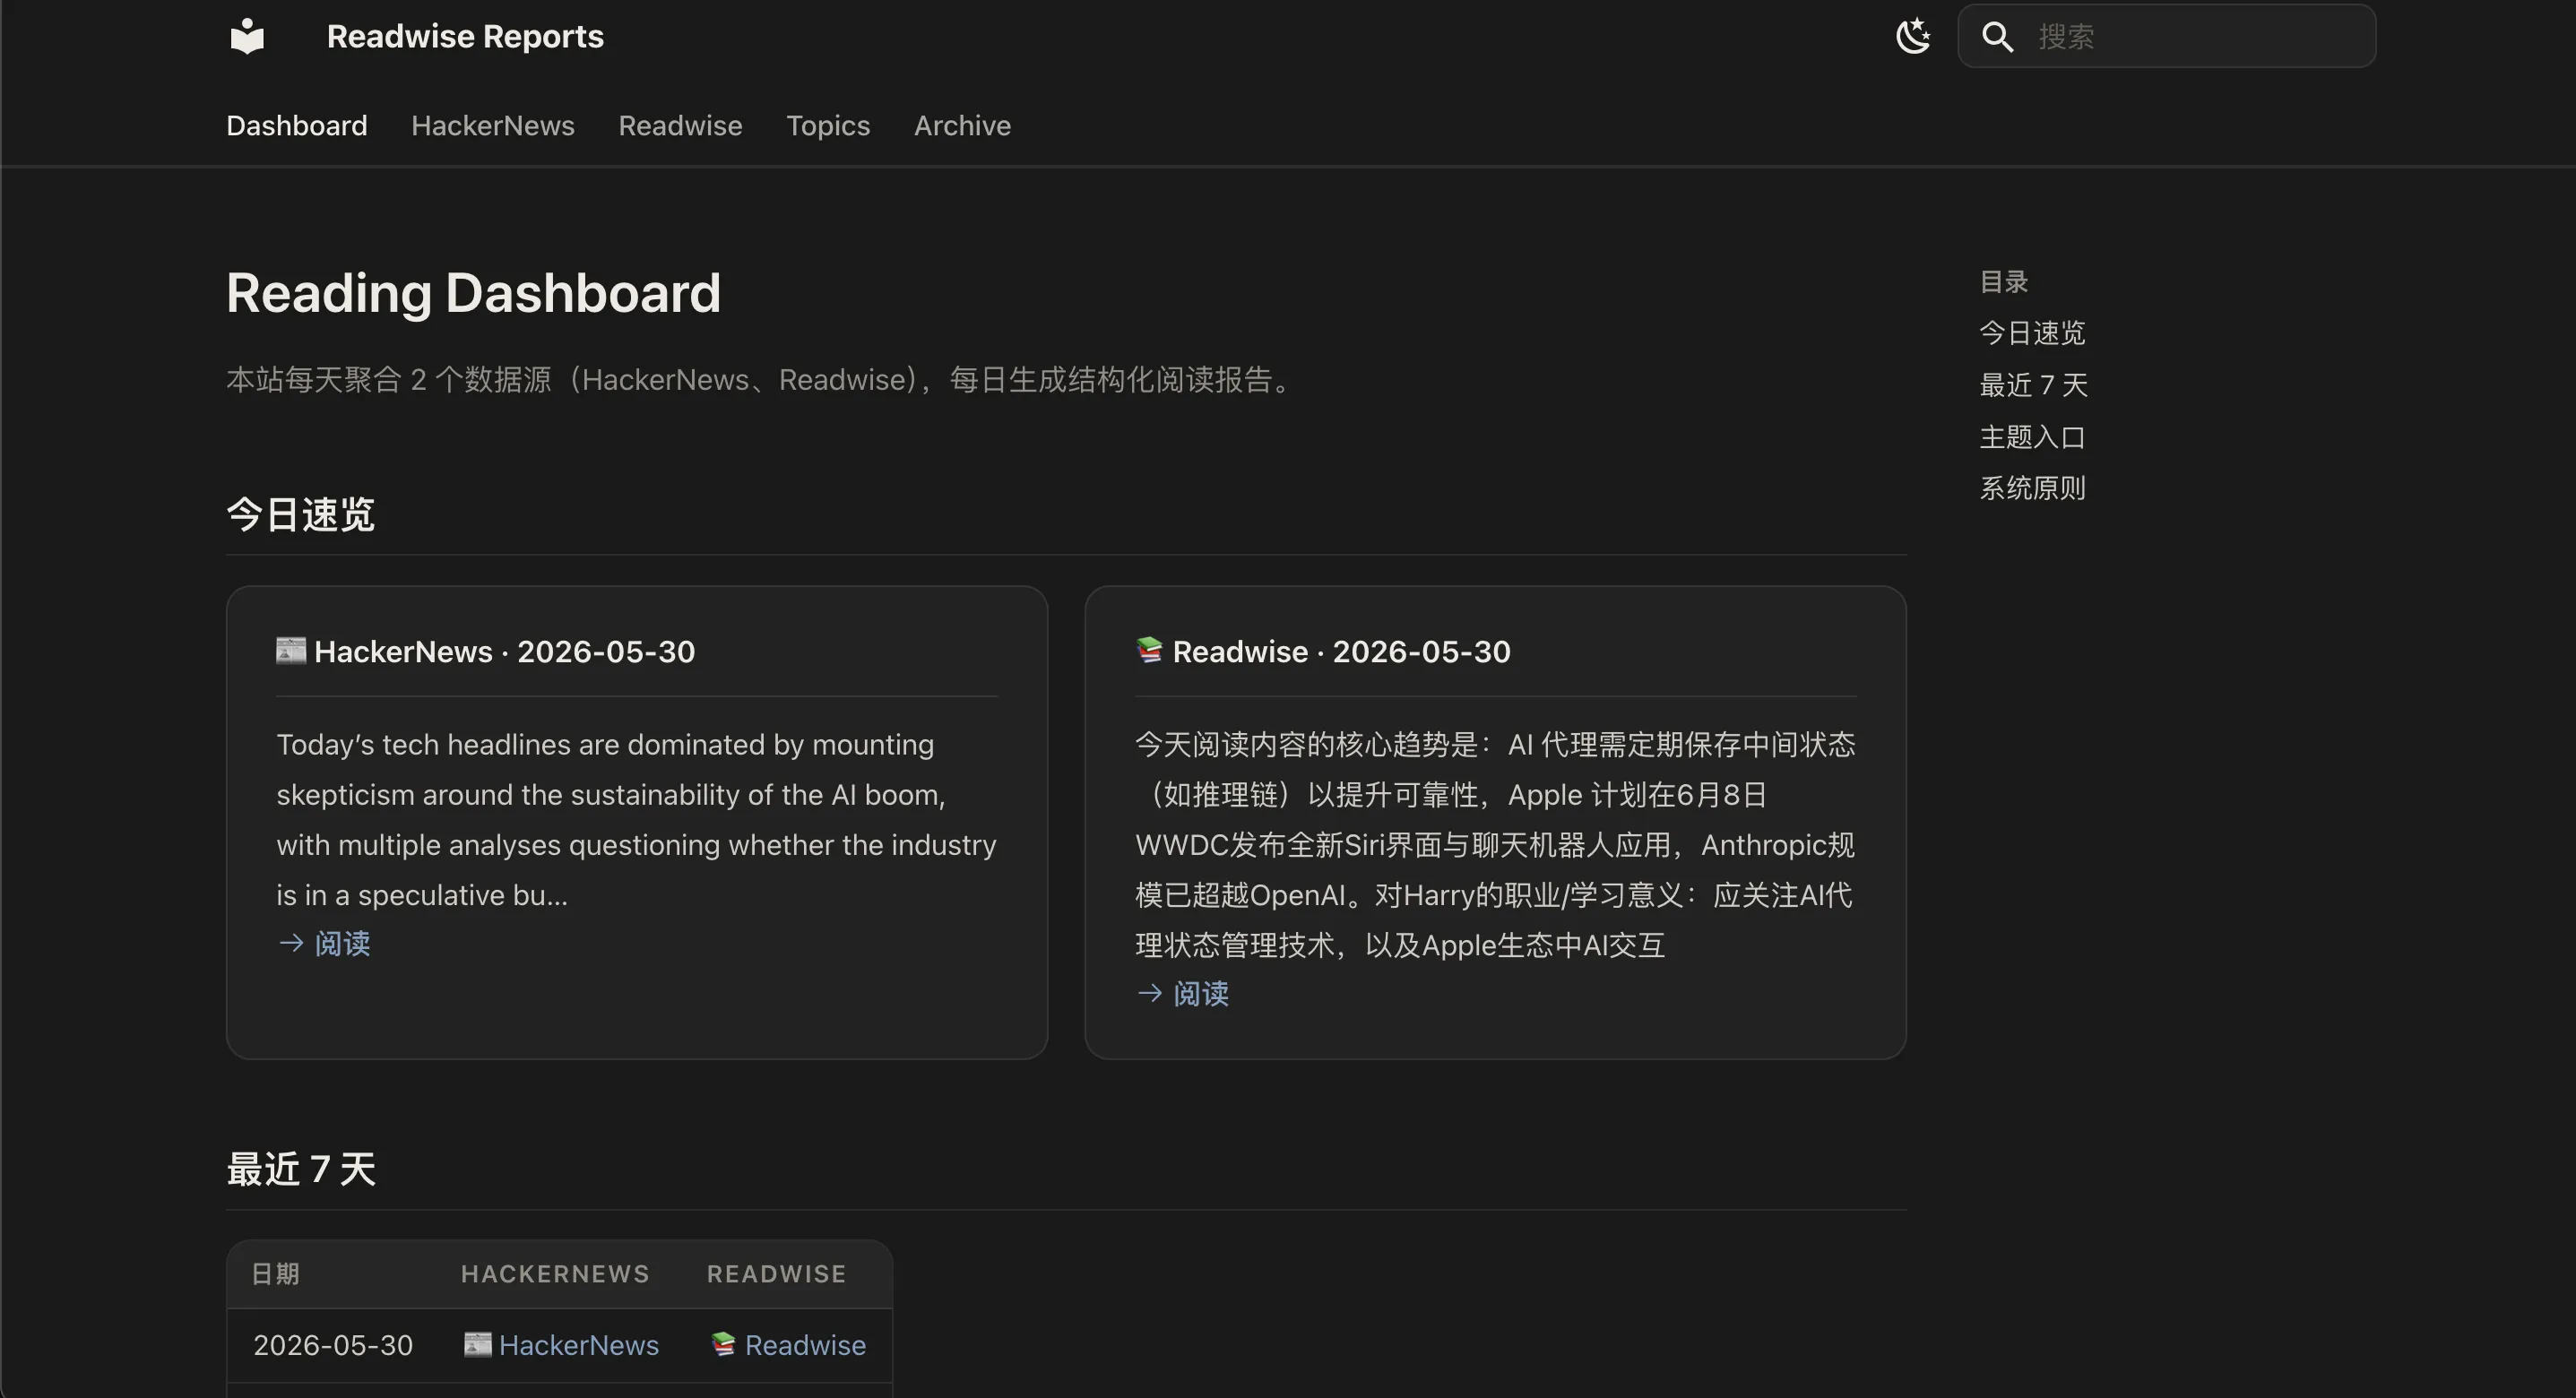Open the Readwise navigation tab
Viewport: 2576px width, 1398px height.
click(680, 126)
